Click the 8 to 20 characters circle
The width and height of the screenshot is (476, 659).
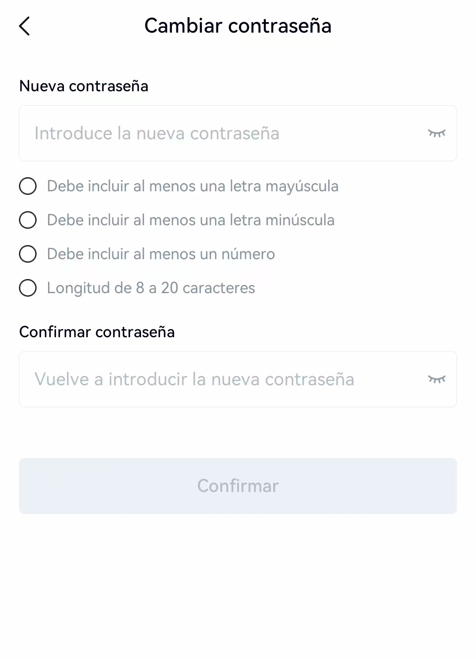pyautogui.click(x=28, y=288)
